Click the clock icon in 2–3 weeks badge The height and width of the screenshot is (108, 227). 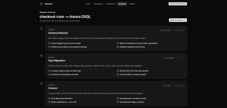162,30
